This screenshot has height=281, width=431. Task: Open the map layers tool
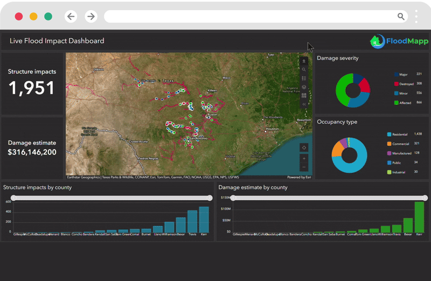pyautogui.click(x=304, y=87)
